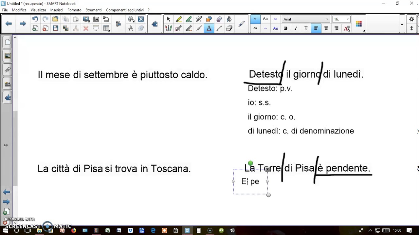Select the Creative pen tool
This screenshot has height=235, width=419.
click(189, 28)
